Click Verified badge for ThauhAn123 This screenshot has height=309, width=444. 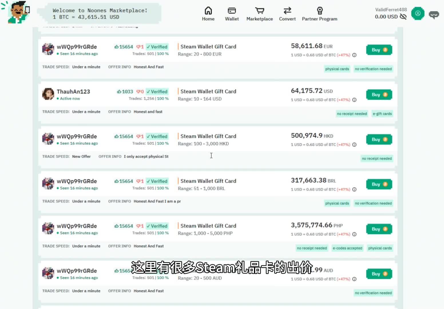[157, 92]
